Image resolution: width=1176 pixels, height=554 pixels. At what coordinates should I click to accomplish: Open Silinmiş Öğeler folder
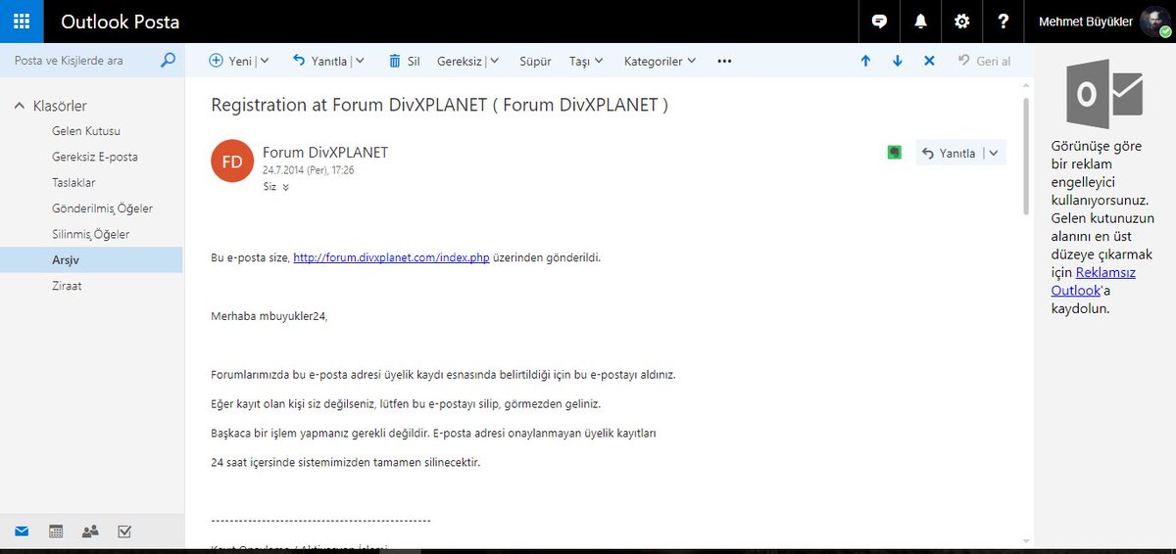coord(90,234)
